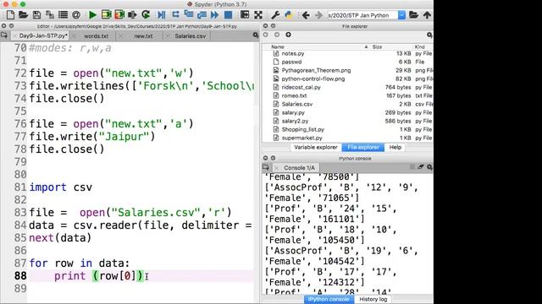The image size is (542, 304).
Task: Clear console with the eraser icon
Action: coord(420,167)
